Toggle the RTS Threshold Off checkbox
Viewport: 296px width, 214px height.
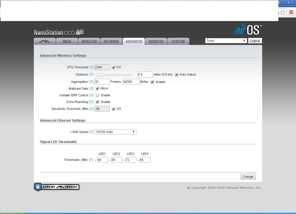(x=113, y=67)
